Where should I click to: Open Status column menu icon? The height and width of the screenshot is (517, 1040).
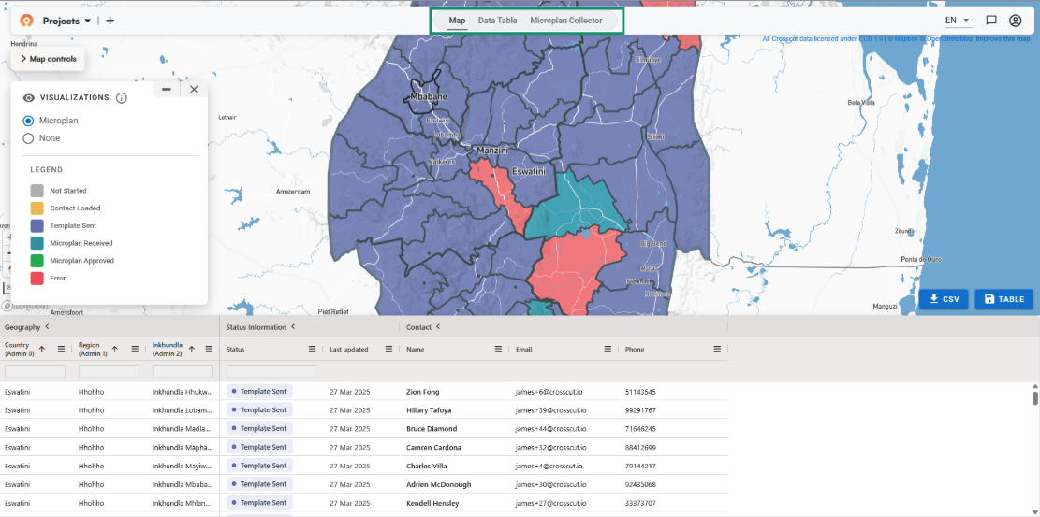[x=312, y=349]
